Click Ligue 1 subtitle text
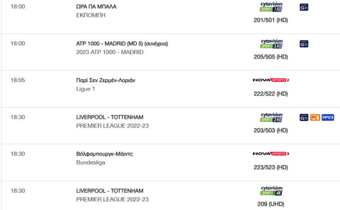The height and width of the screenshot is (210, 340). tap(85, 89)
